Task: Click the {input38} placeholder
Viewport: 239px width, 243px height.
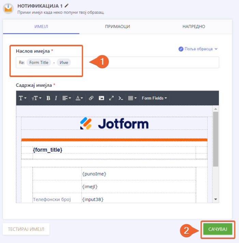Action: 93,199
